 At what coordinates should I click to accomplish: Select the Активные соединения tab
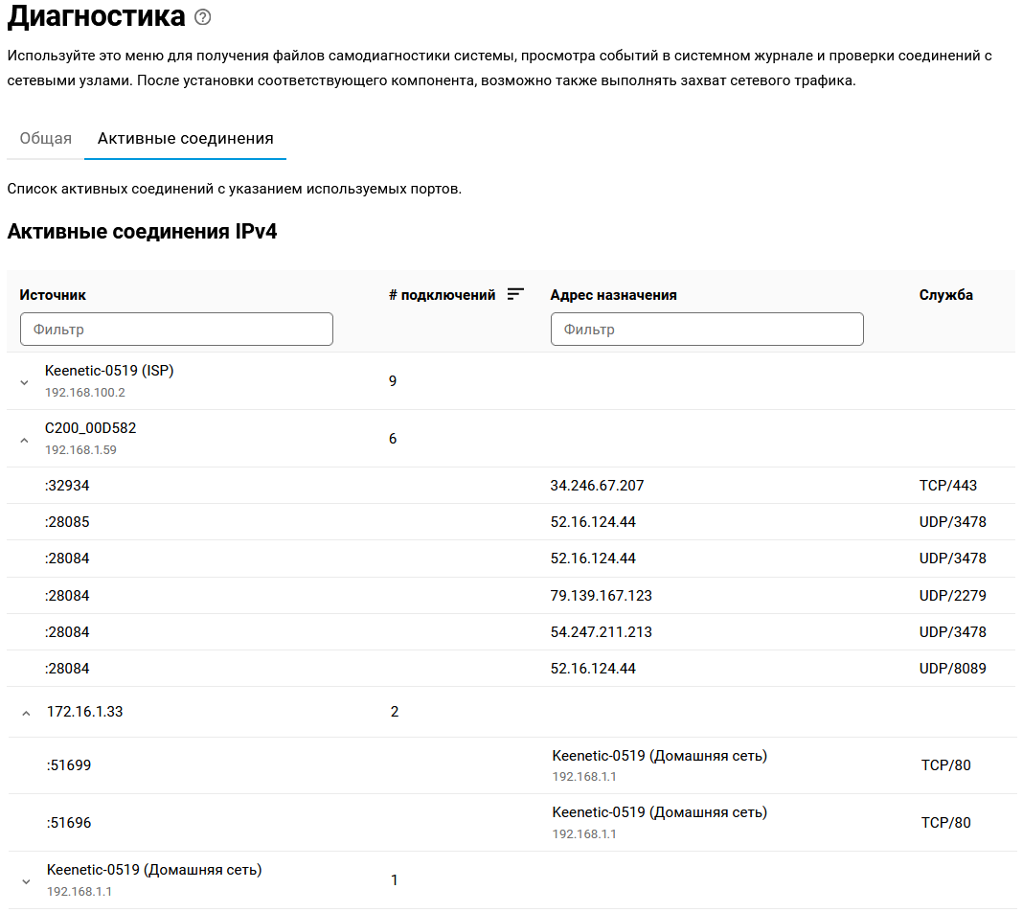(186, 139)
